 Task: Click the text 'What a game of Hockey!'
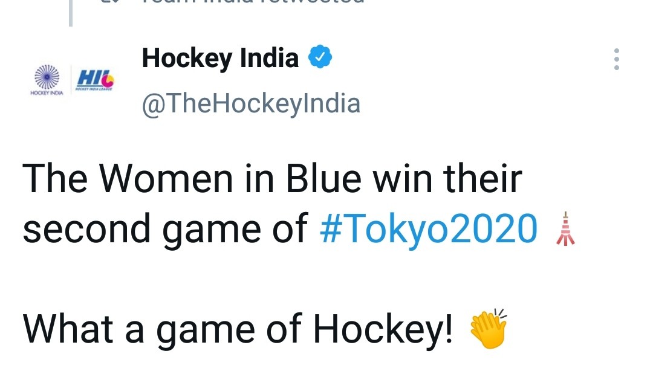(238, 330)
